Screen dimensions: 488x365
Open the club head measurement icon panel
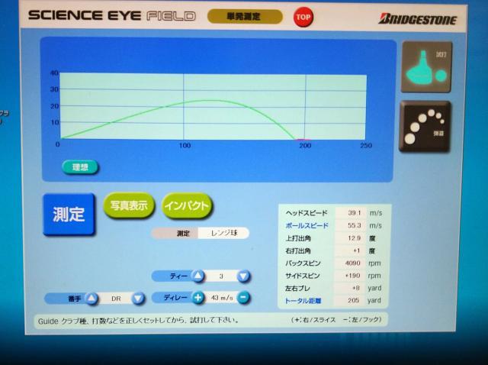pos(427,66)
